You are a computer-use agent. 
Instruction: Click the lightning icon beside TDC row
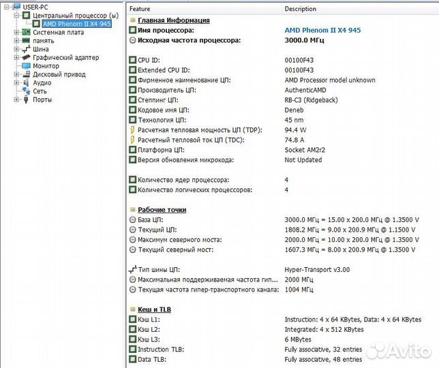coord(133,140)
